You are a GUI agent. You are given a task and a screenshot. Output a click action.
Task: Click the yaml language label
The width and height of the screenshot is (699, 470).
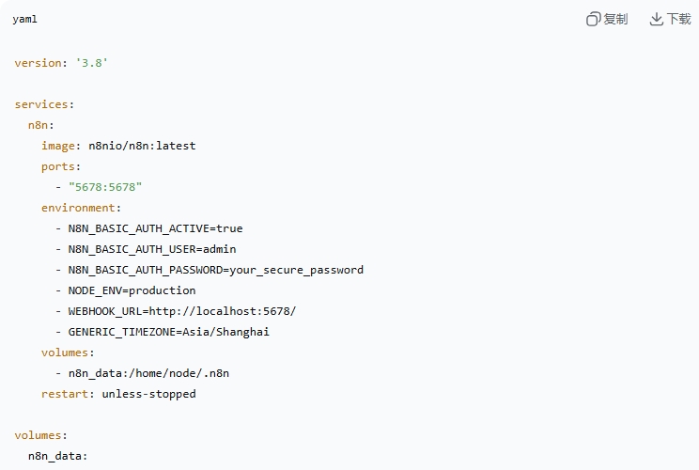tap(25, 20)
